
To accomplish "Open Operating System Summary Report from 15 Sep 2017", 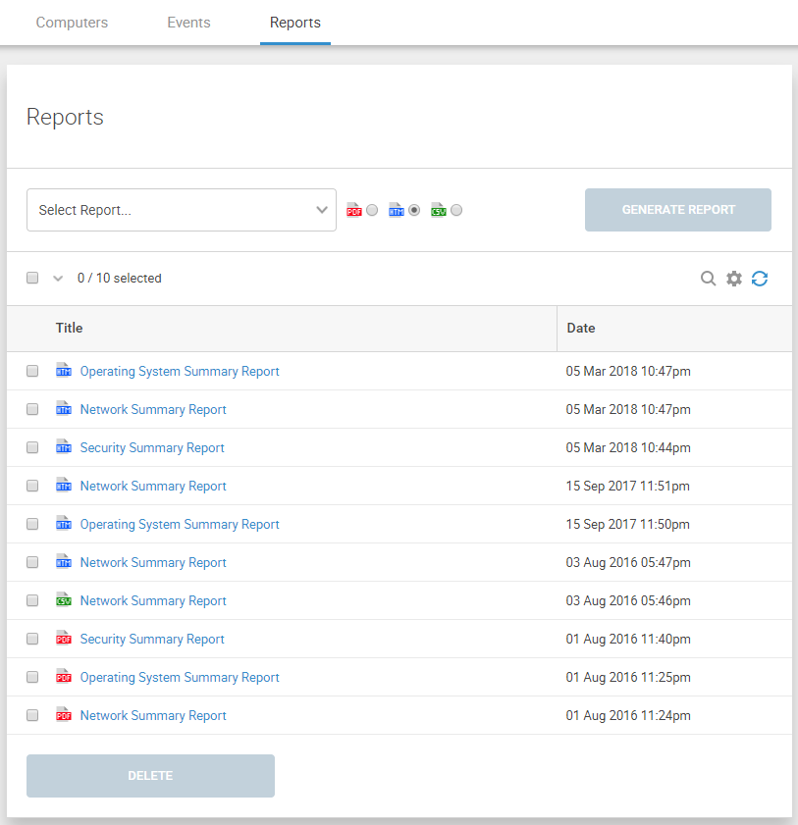I will (x=180, y=524).
